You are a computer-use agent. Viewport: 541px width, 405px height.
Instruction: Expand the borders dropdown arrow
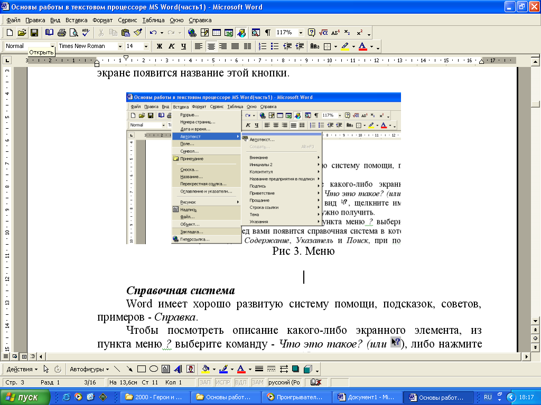click(x=335, y=46)
